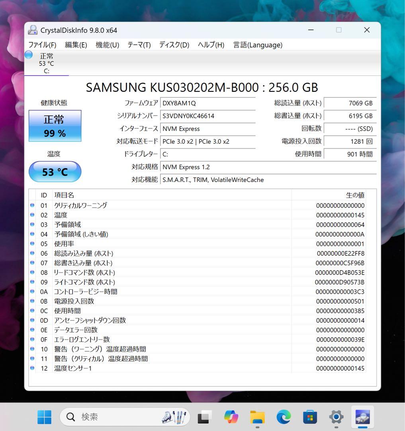This screenshot has height=431, width=405.
Task: Open the 機能(U) menu
Action: click(x=107, y=45)
